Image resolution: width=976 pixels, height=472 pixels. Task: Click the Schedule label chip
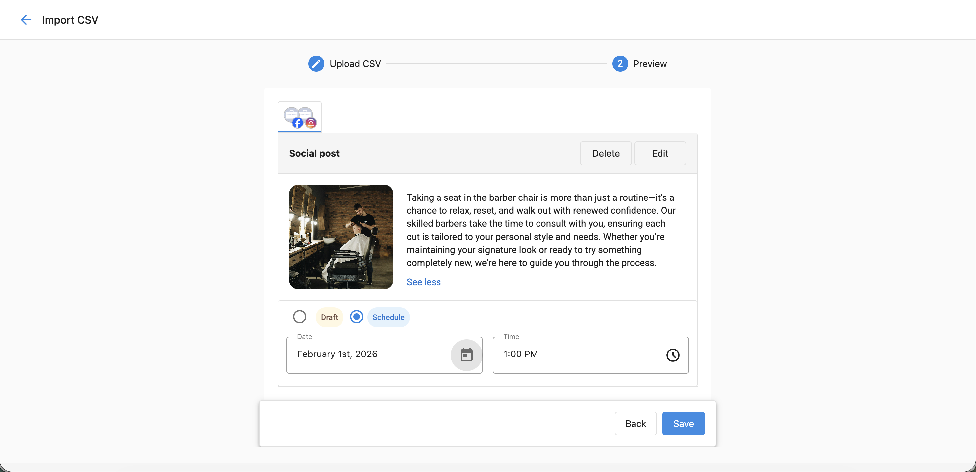point(388,317)
